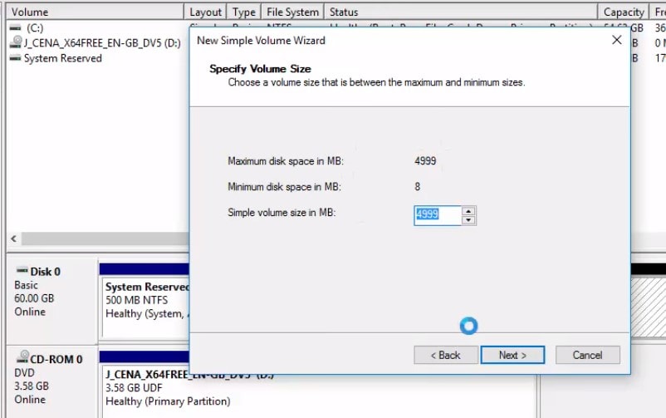
Task: Cancel the volume wizard
Action: coord(587,355)
